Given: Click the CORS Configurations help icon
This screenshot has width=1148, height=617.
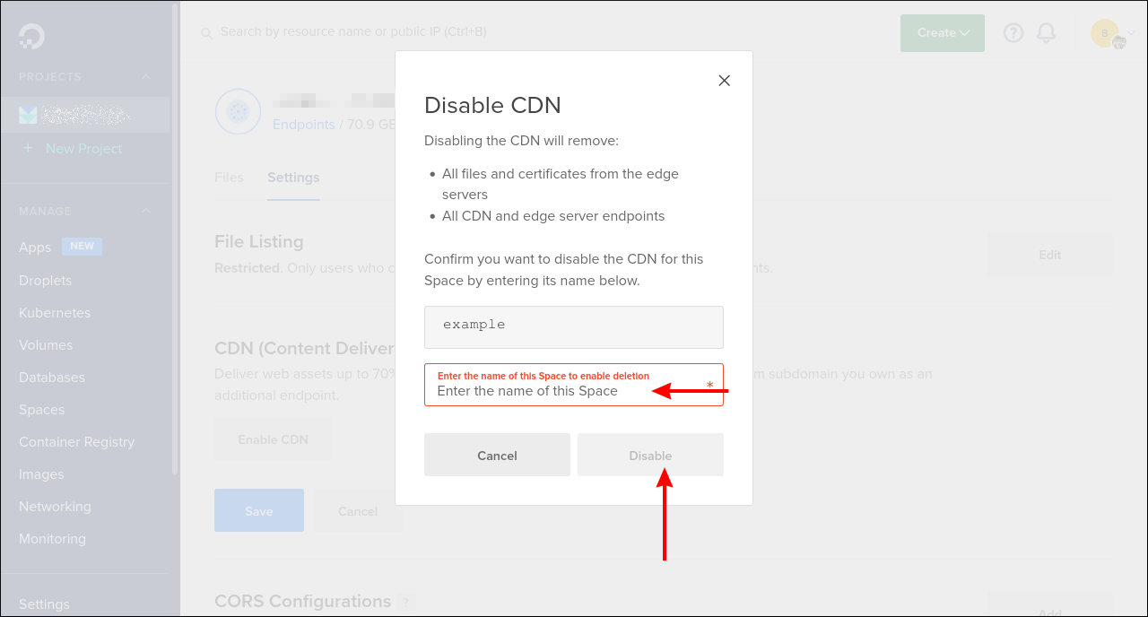Looking at the screenshot, I should click(x=404, y=601).
